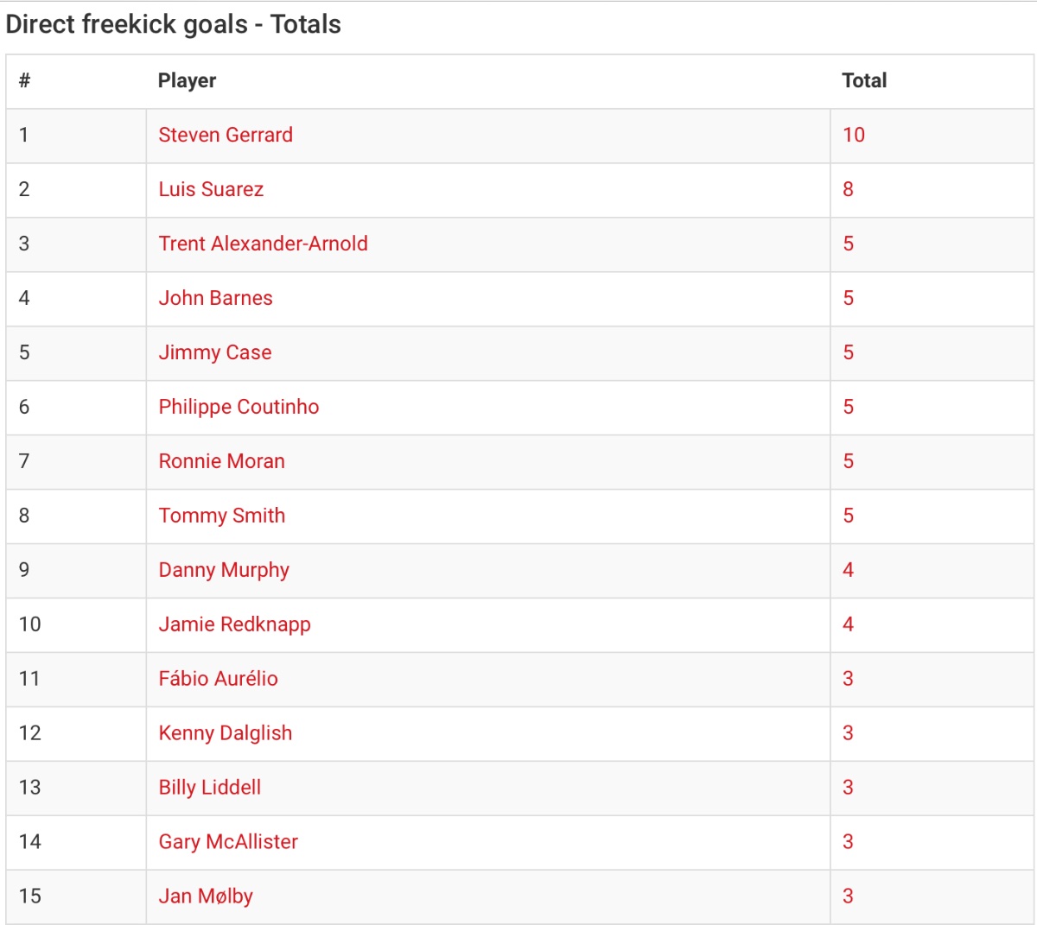Open Steven Gerrard player link
The width and height of the screenshot is (1037, 925).
[226, 135]
